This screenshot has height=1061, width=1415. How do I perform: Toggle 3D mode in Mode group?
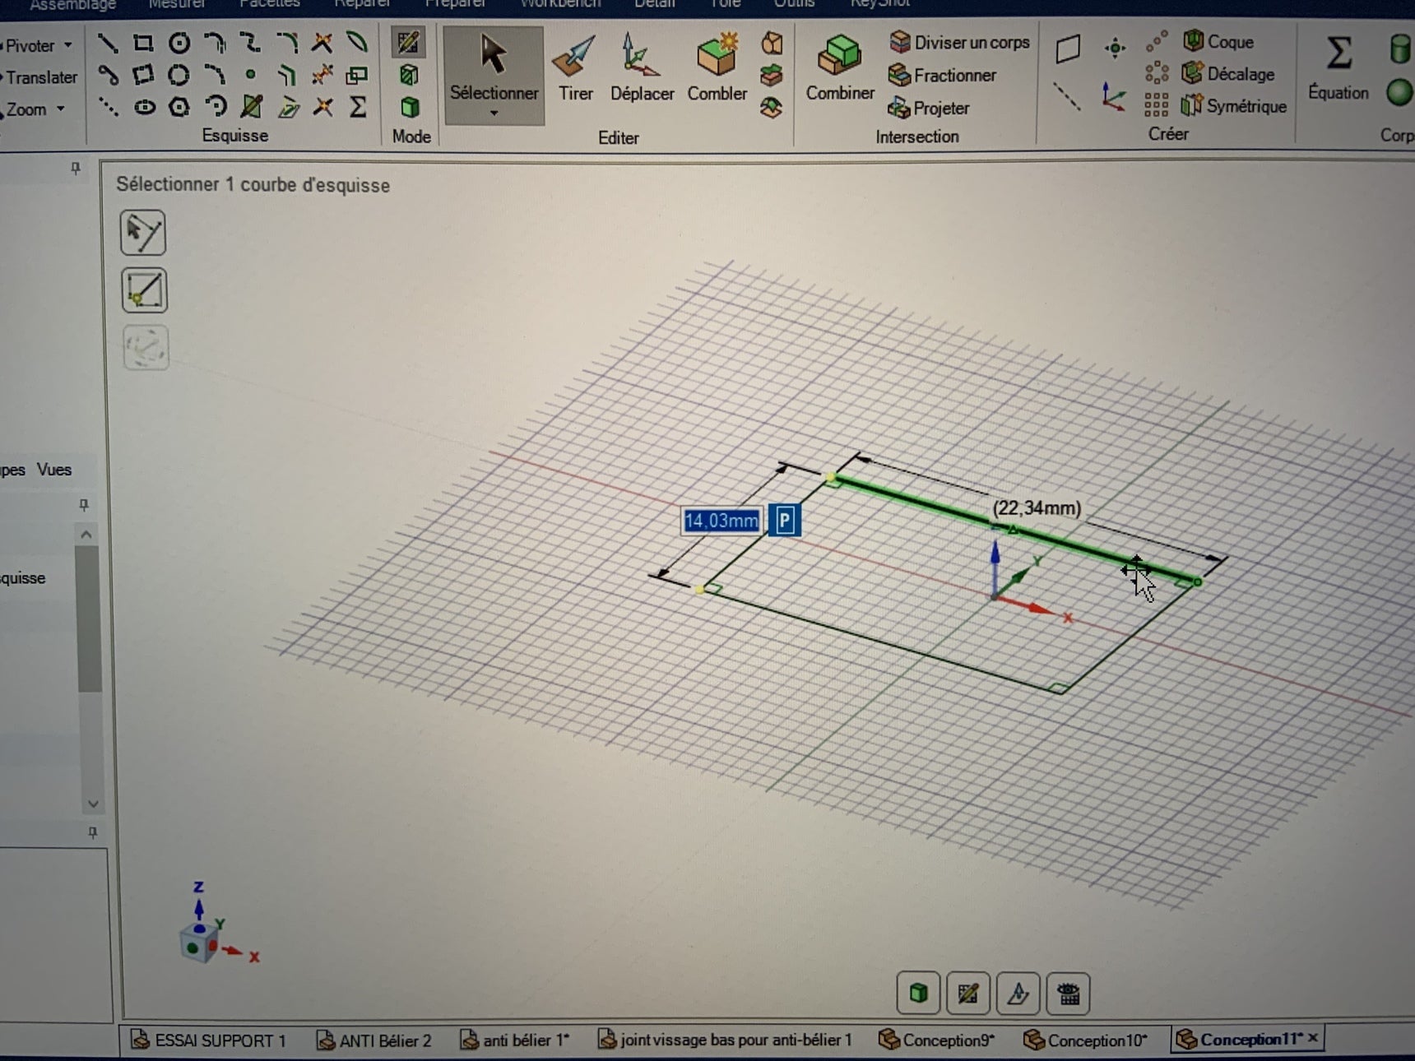[x=409, y=108]
